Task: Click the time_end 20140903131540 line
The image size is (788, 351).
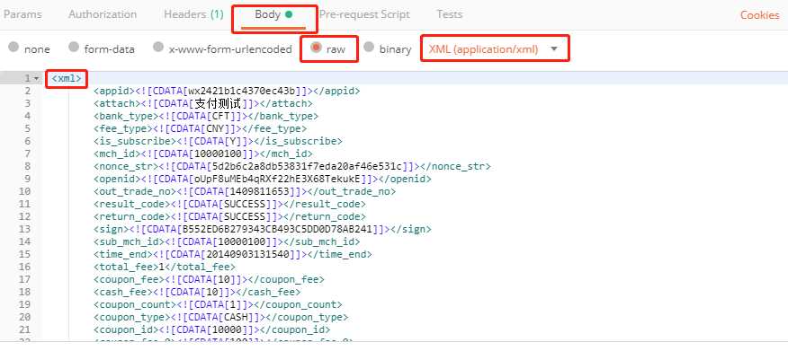Action: point(233,254)
